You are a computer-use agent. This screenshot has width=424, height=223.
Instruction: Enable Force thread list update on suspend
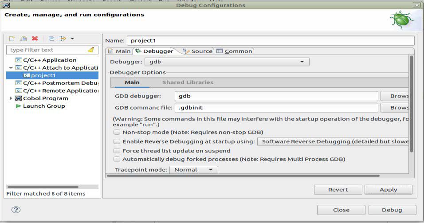tap(117, 151)
